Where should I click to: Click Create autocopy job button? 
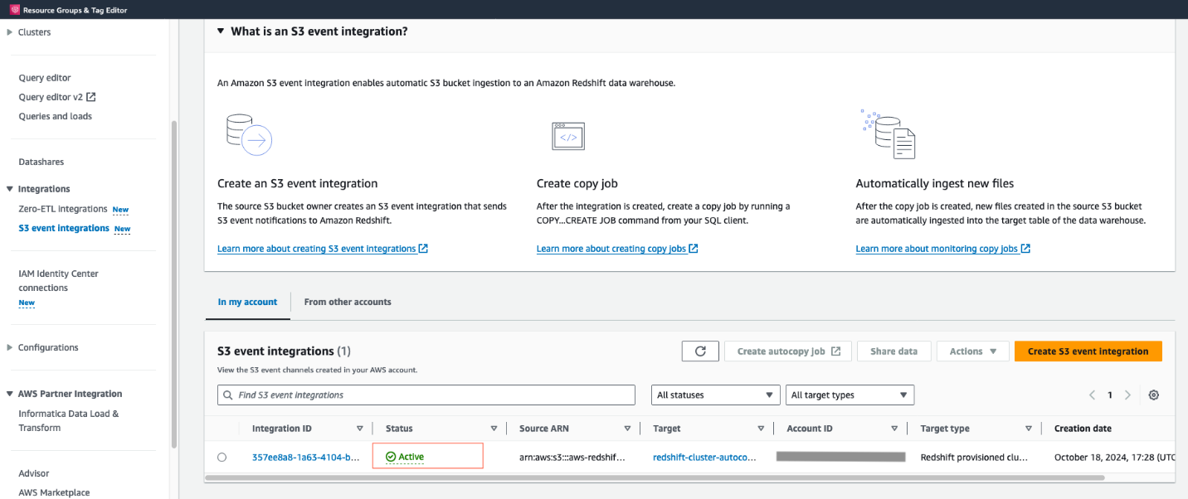pyautogui.click(x=788, y=351)
